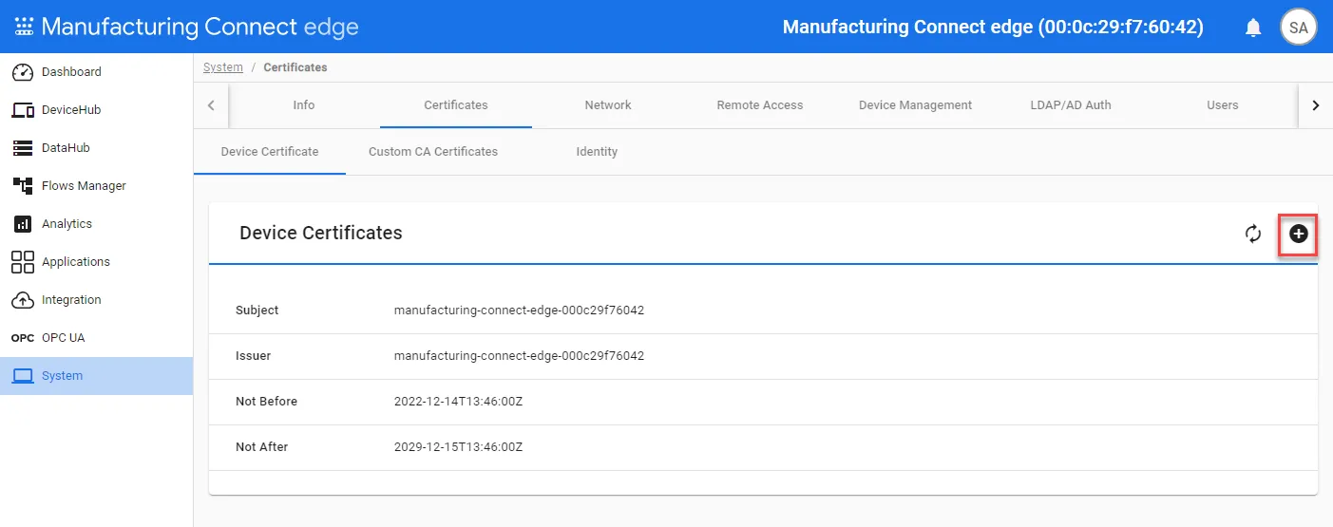The image size is (1333, 527).
Task: Click the Applications grid icon
Action: tap(23, 262)
